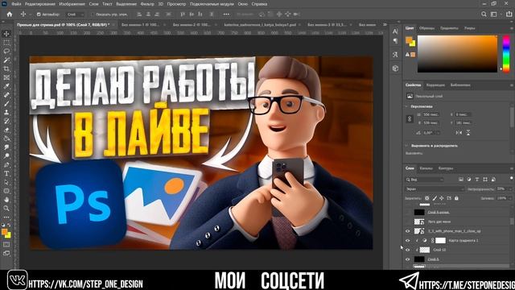
Task: Select the Path Selection tool
Action: point(6,182)
